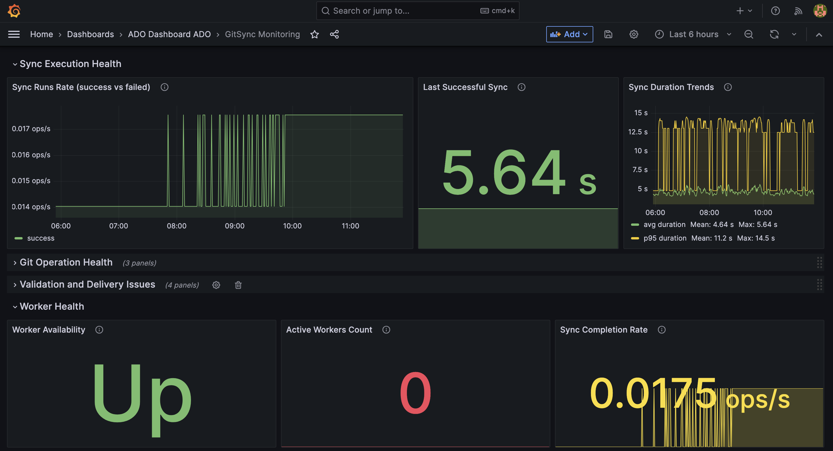Collapse the top toolbar with chevron up
The height and width of the screenshot is (451, 833).
click(819, 35)
